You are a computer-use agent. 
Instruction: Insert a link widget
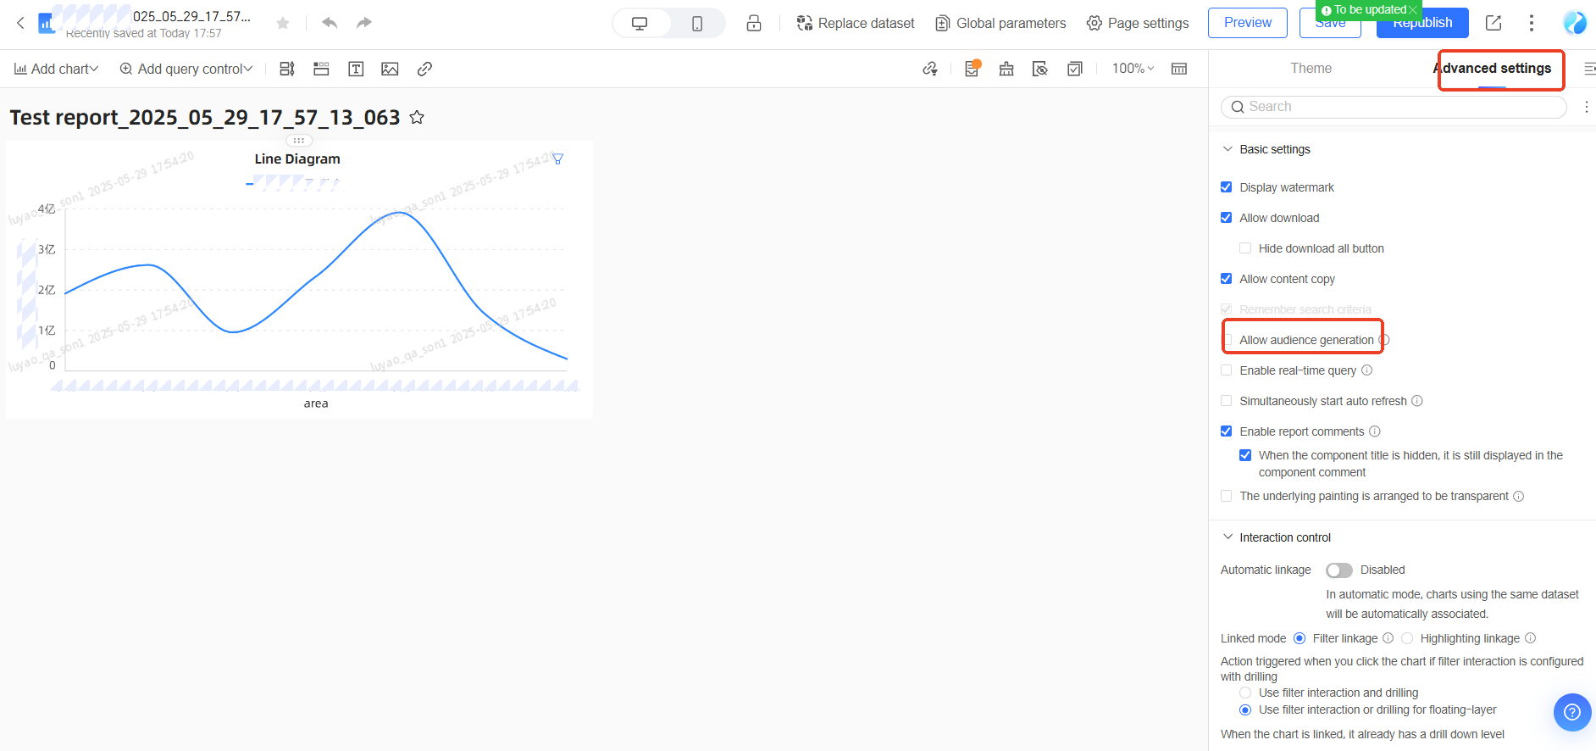click(424, 69)
